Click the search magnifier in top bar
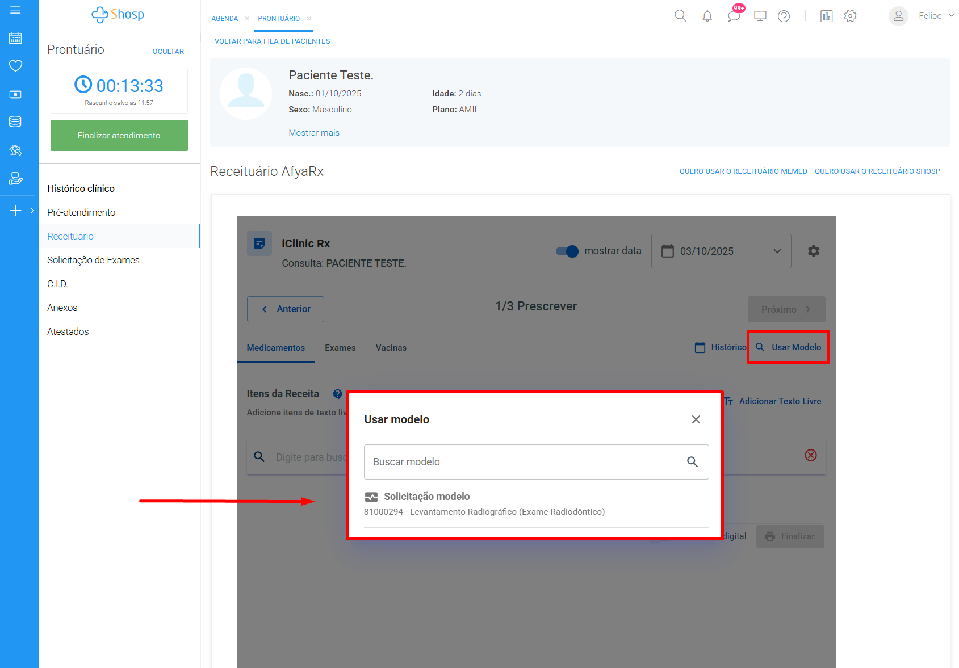Image resolution: width=959 pixels, height=668 pixels. (680, 16)
